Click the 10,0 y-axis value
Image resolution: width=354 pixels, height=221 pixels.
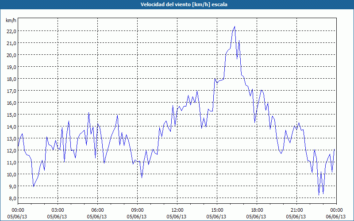point(12,175)
